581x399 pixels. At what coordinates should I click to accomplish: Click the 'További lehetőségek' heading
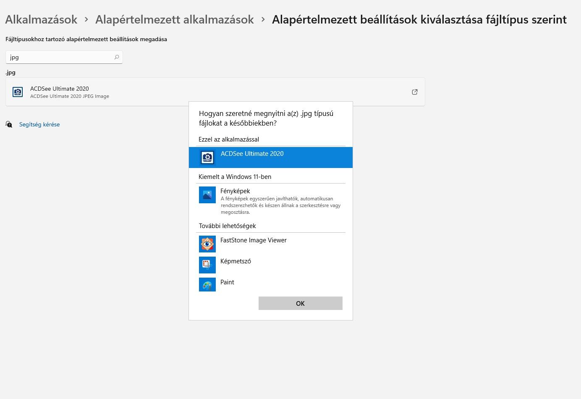[x=228, y=226]
